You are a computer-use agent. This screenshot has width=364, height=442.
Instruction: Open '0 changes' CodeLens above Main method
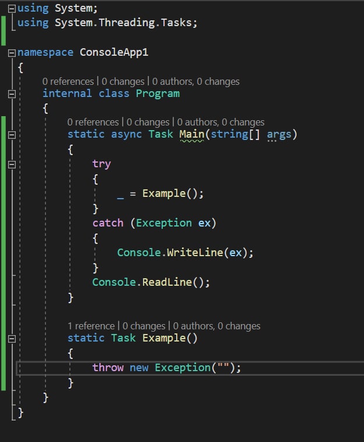pos(148,122)
